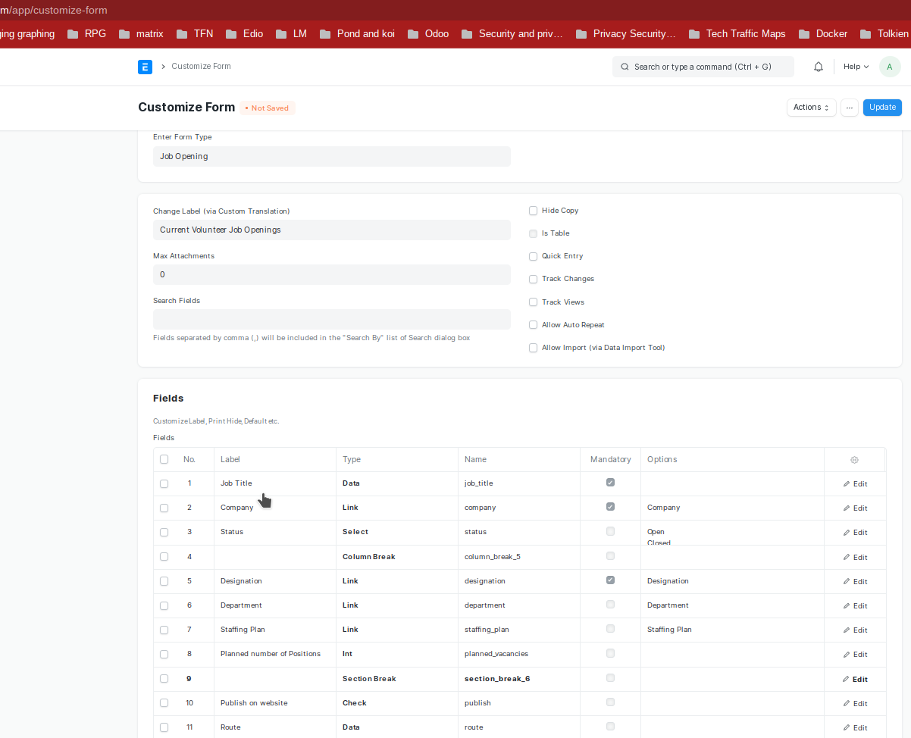Image resolution: width=911 pixels, height=738 pixels.
Task: Click the Search Fields input box
Action: pos(331,319)
